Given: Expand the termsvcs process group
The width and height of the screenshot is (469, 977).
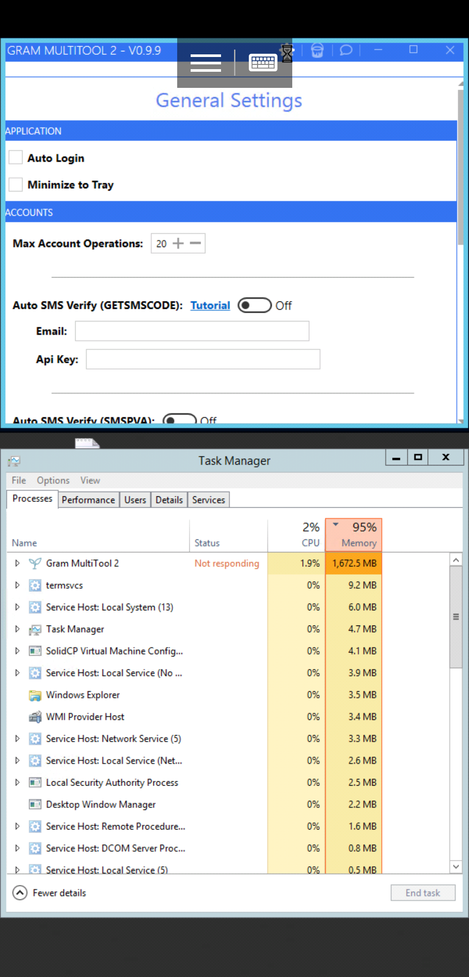Looking at the screenshot, I should pyautogui.click(x=17, y=585).
